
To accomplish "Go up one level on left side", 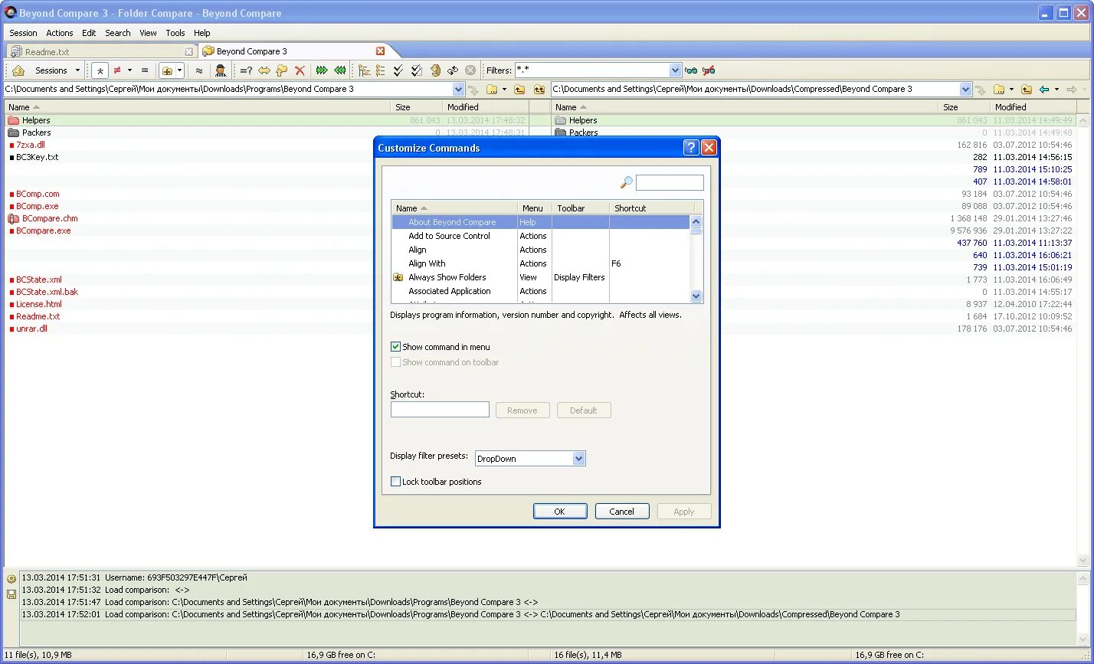I will [x=519, y=90].
